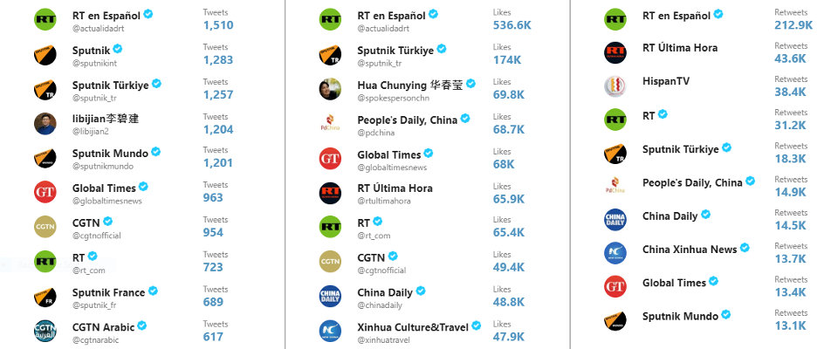
Task: Select the HispanTV logo avatar
Action: point(614,86)
